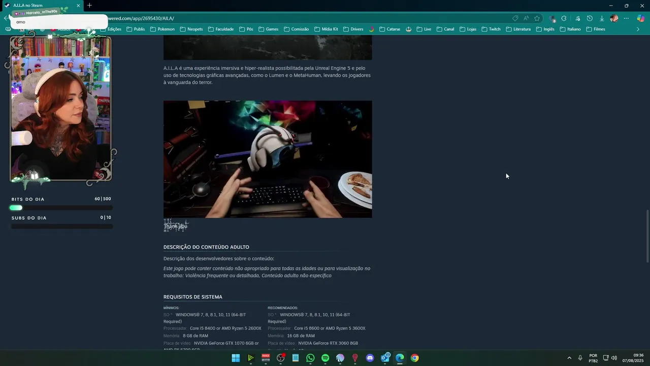The height and width of the screenshot is (366, 650).
Task: Open the Twitch bookmarks folder
Action: click(491, 29)
